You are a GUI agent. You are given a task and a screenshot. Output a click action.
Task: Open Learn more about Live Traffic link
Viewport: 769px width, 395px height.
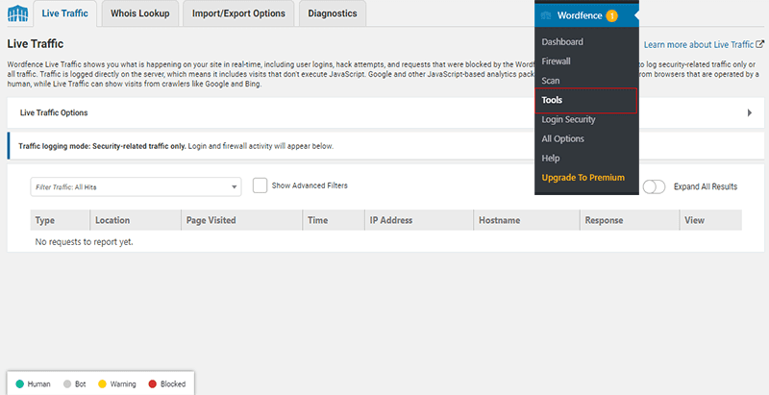coord(699,44)
